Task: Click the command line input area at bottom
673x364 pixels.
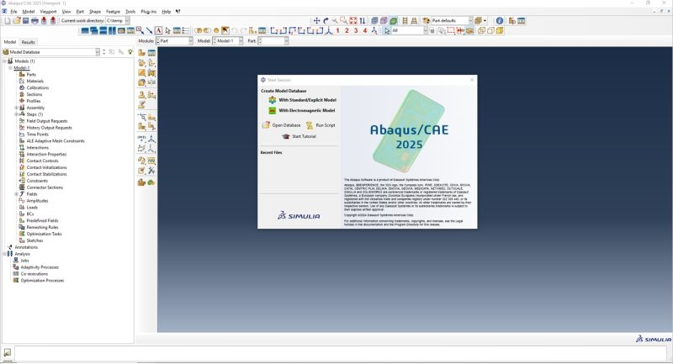Action: coord(341,353)
